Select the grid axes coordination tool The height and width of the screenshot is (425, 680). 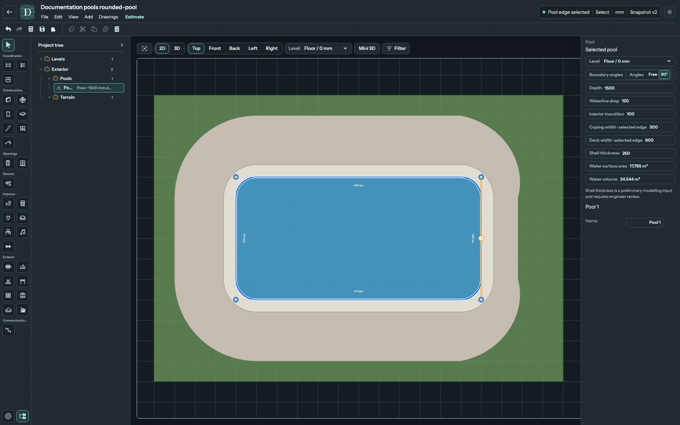[8, 65]
